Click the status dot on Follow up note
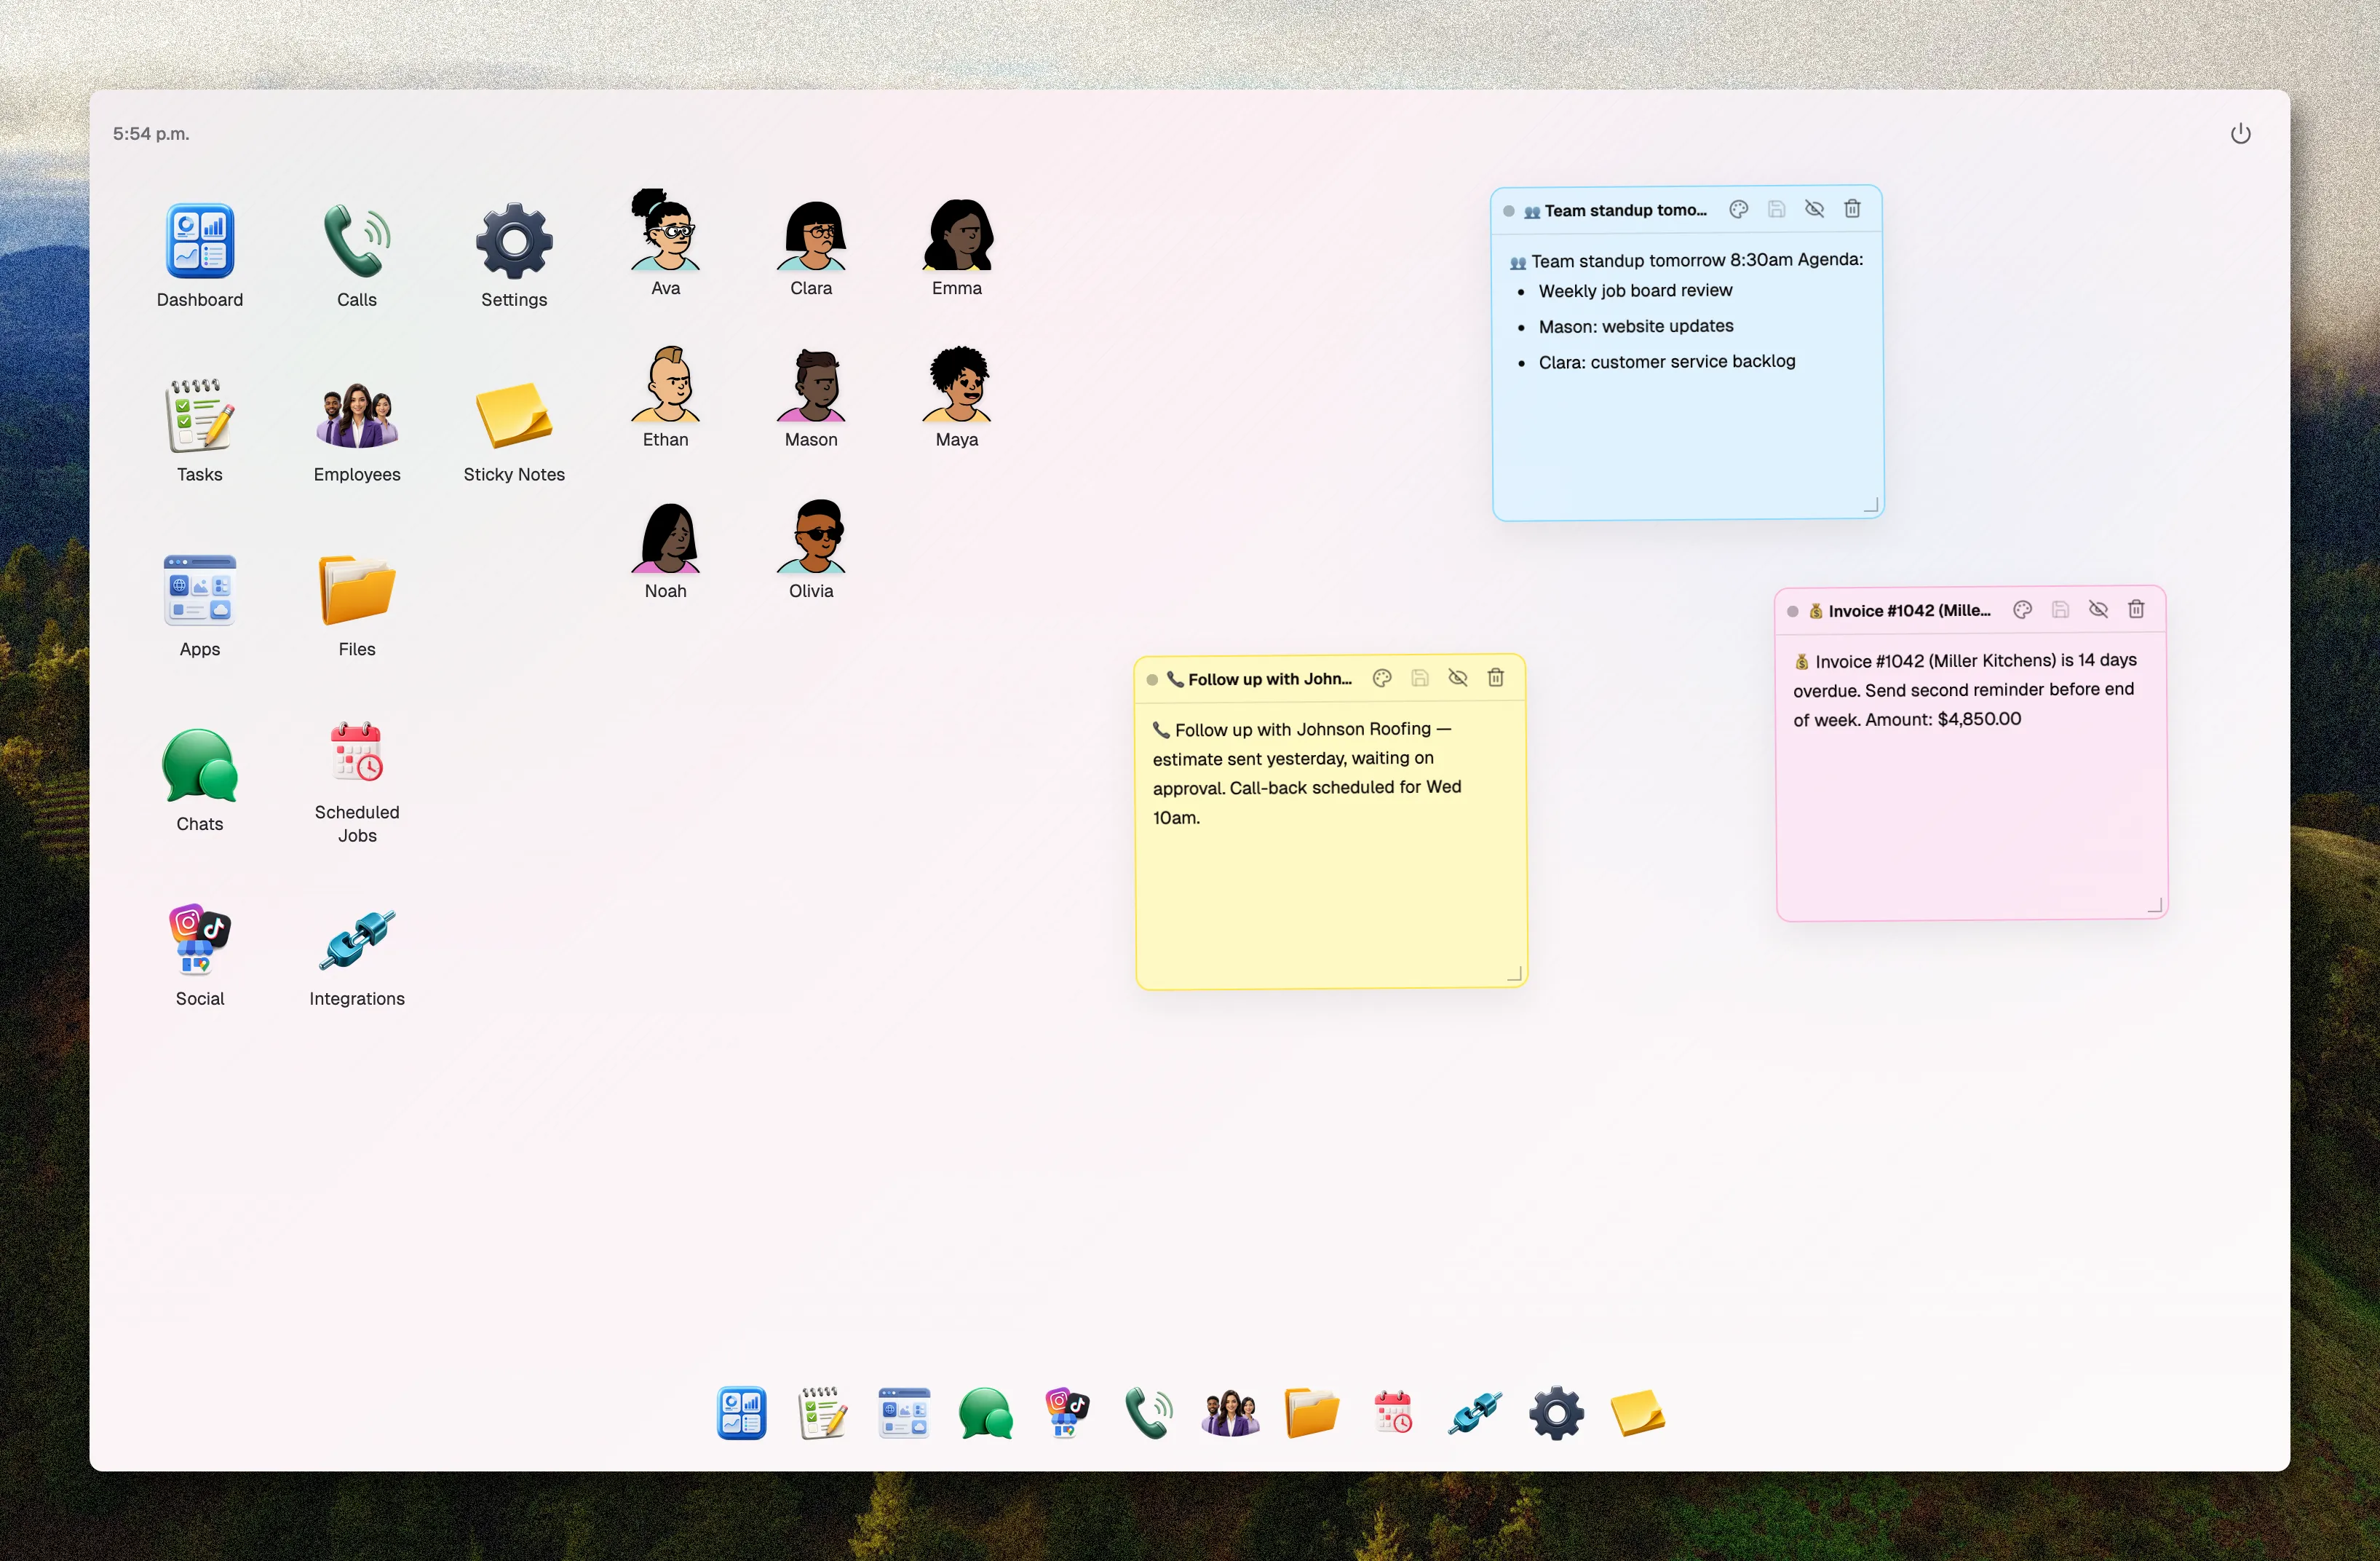The height and width of the screenshot is (1561, 2380). point(1152,679)
